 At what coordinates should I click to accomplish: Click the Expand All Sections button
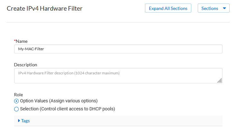coord(168,8)
